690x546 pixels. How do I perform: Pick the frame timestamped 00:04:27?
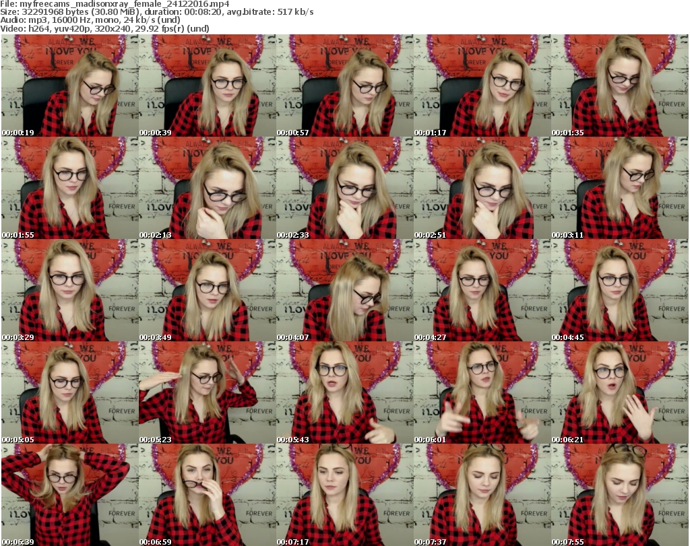[482, 290]
